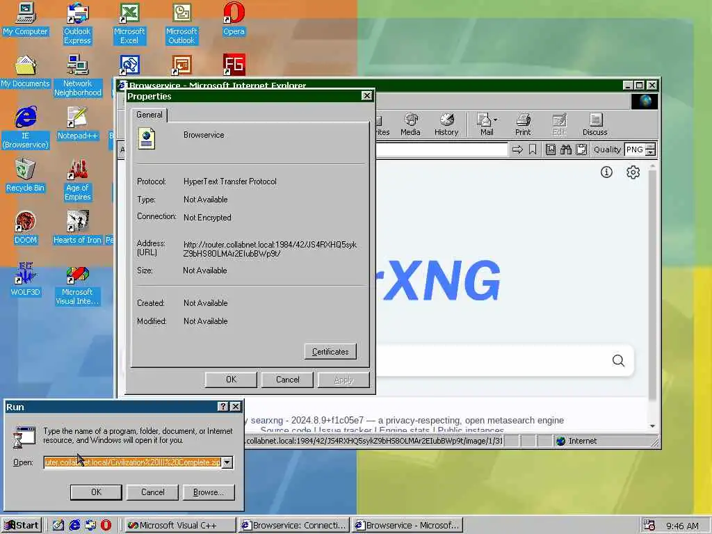This screenshot has width=712, height=534.
Task: Click the Quality PNG value field
Action: (635, 149)
